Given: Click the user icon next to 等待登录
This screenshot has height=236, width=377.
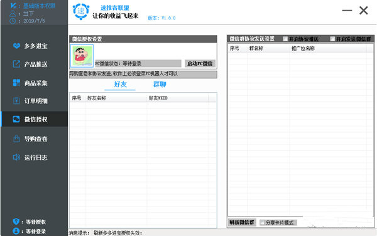Looking at the screenshot, I should point(16,231).
